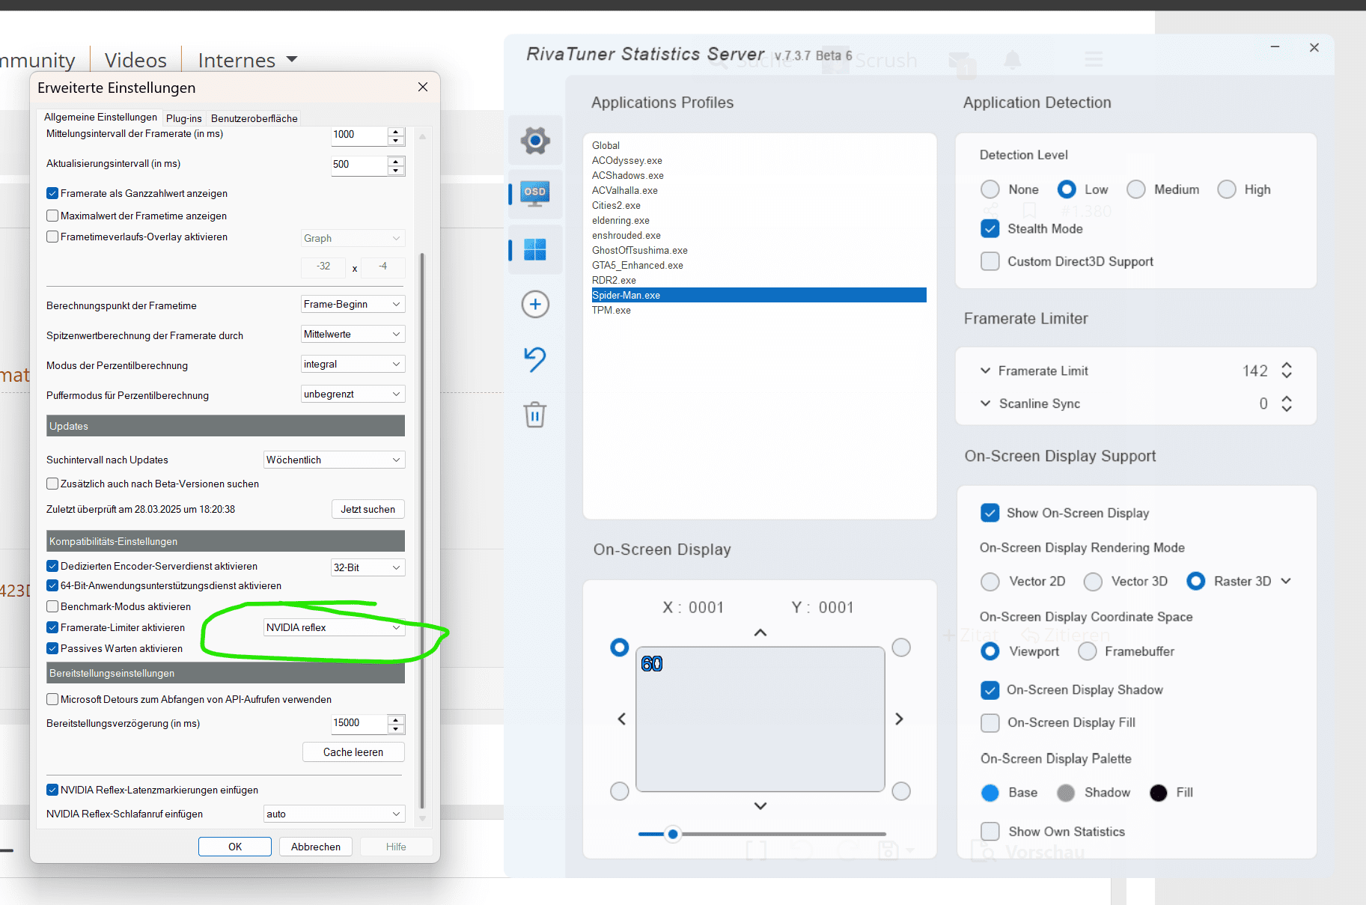Viewport: 1366px width, 905px height.
Task: Toggle On-Screen Display Shadow checkbox
Action: click(x=990, y=690)
